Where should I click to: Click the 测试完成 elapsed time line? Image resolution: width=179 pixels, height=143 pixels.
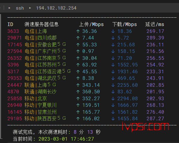click(57, 132)
